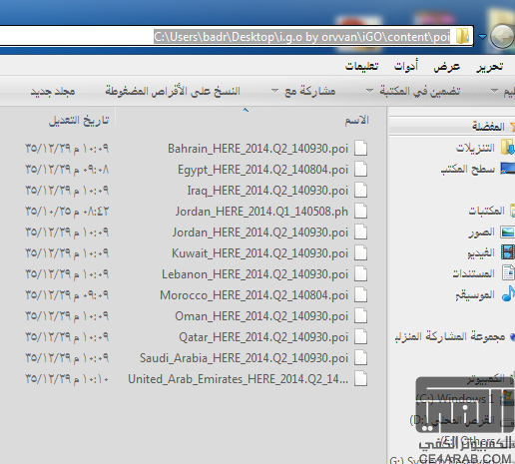
Task: Select 'المفضلة' Favorites in navigation pane
Action: [x=488, y=127]
